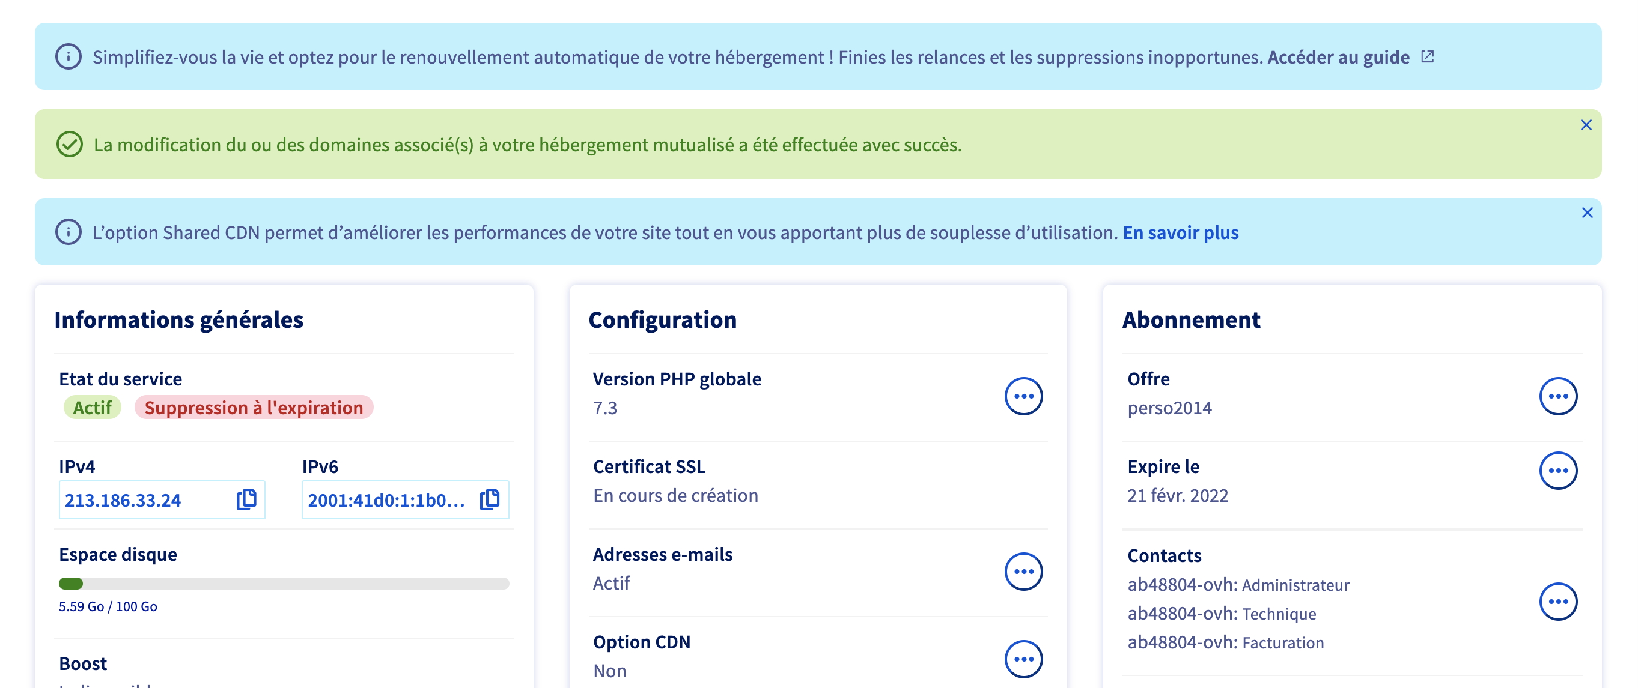The image size is (1638, 688).
Task: Copy the IPv4 address to clipboard
Action: (247, 499)
